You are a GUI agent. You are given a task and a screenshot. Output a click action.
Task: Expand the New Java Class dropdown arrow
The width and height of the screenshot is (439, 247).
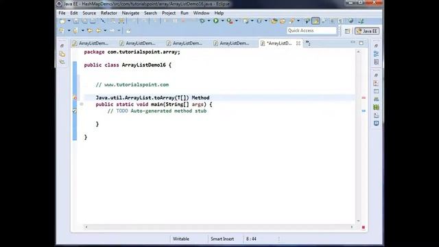[265, 21]
